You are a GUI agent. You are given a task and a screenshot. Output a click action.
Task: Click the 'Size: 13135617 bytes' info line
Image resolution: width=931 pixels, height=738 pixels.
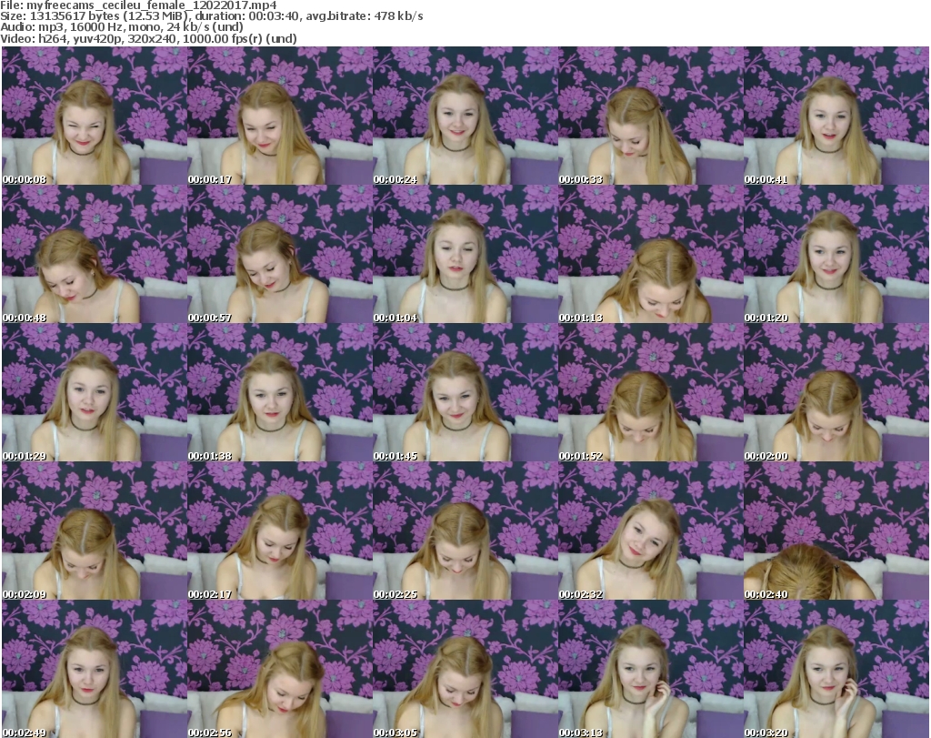click(x=211, y=16)
